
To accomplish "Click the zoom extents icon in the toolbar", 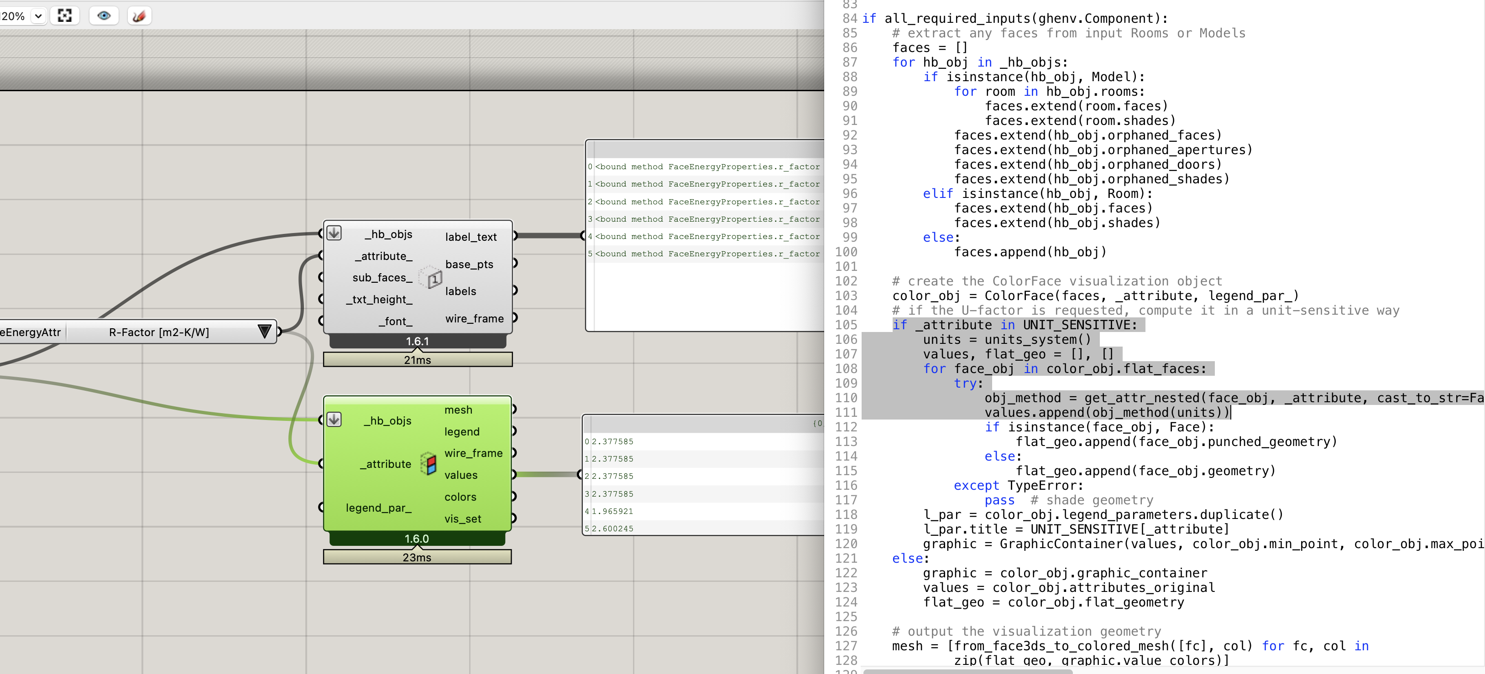I will click(64, 16).
